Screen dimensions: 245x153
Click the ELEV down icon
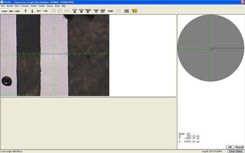coord(81,11)
